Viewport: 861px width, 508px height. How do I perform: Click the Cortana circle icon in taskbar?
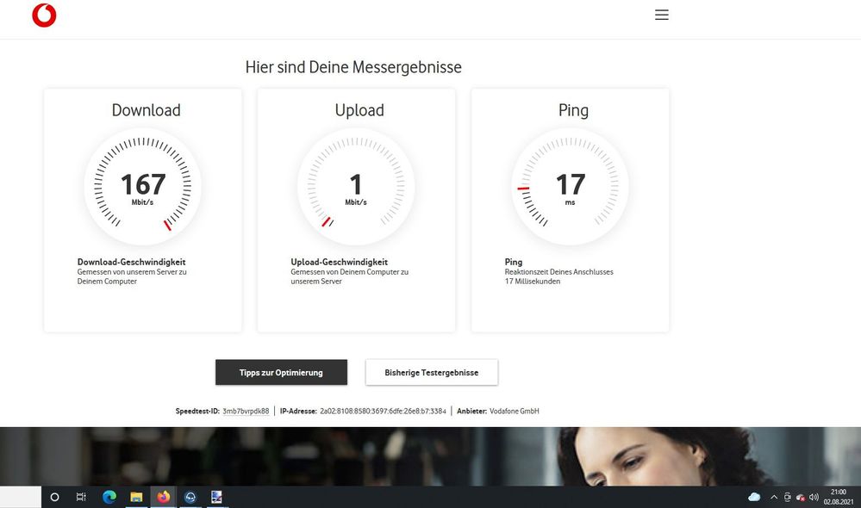coord(54,497)
